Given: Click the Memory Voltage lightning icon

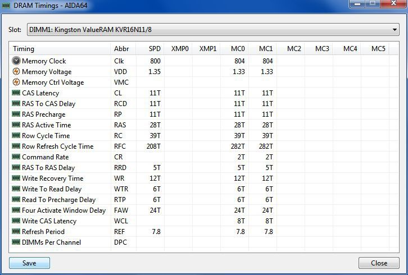Looking at the screenshot, I should point(16,71).
